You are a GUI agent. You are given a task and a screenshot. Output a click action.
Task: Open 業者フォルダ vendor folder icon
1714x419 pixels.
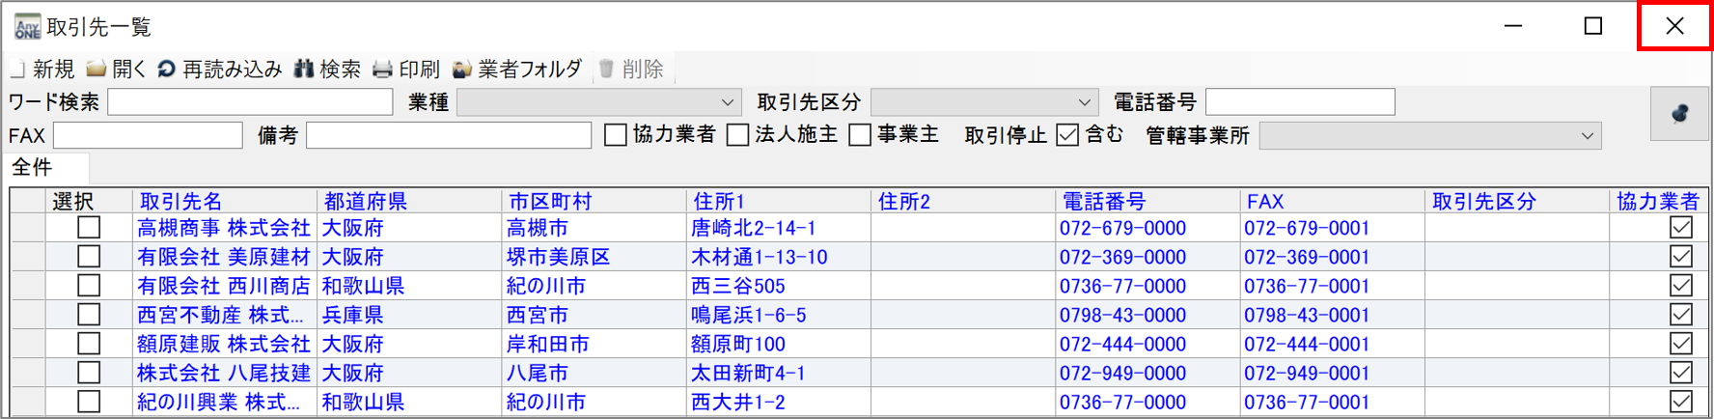tap(462, 70)
